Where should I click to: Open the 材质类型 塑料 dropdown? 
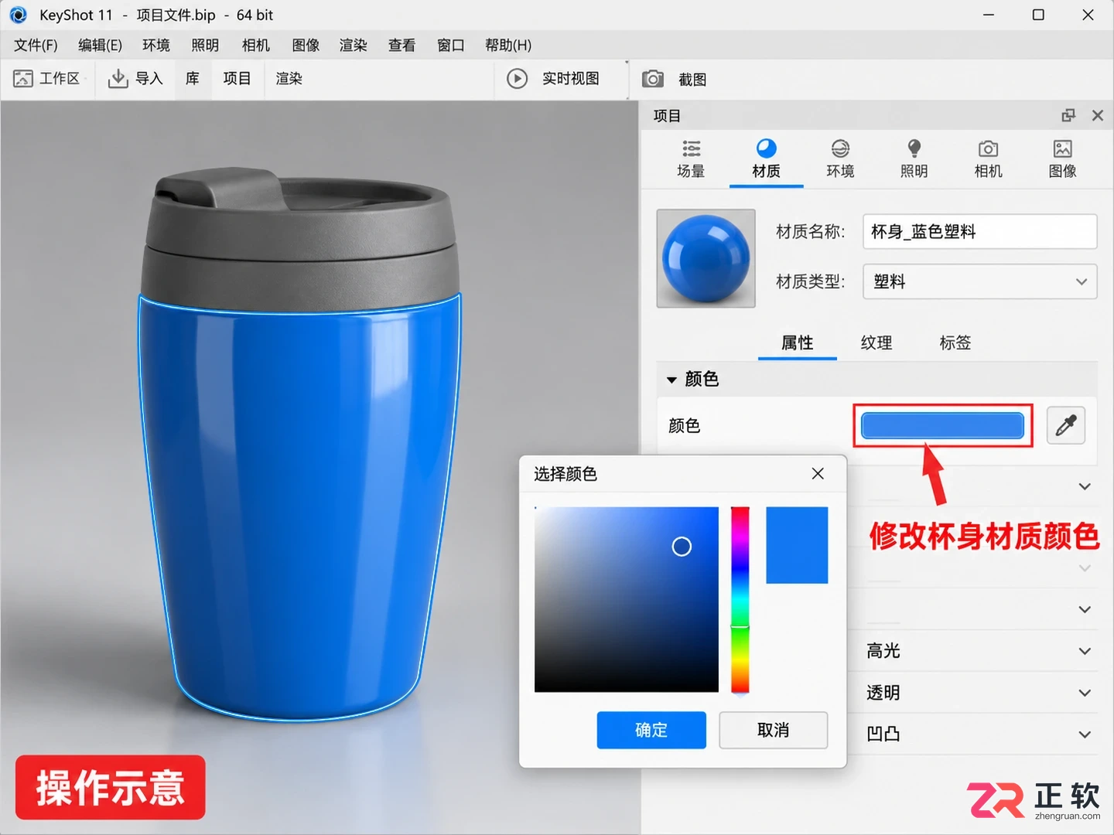coord(979,281)
